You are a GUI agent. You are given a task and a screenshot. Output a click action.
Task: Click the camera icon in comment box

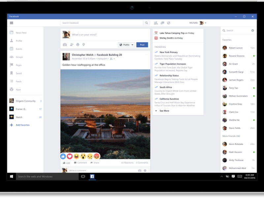click(x=140, y=171)
